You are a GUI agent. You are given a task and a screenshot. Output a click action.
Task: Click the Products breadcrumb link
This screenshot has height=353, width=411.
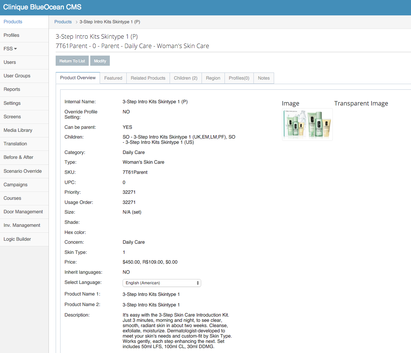(63, 22)
